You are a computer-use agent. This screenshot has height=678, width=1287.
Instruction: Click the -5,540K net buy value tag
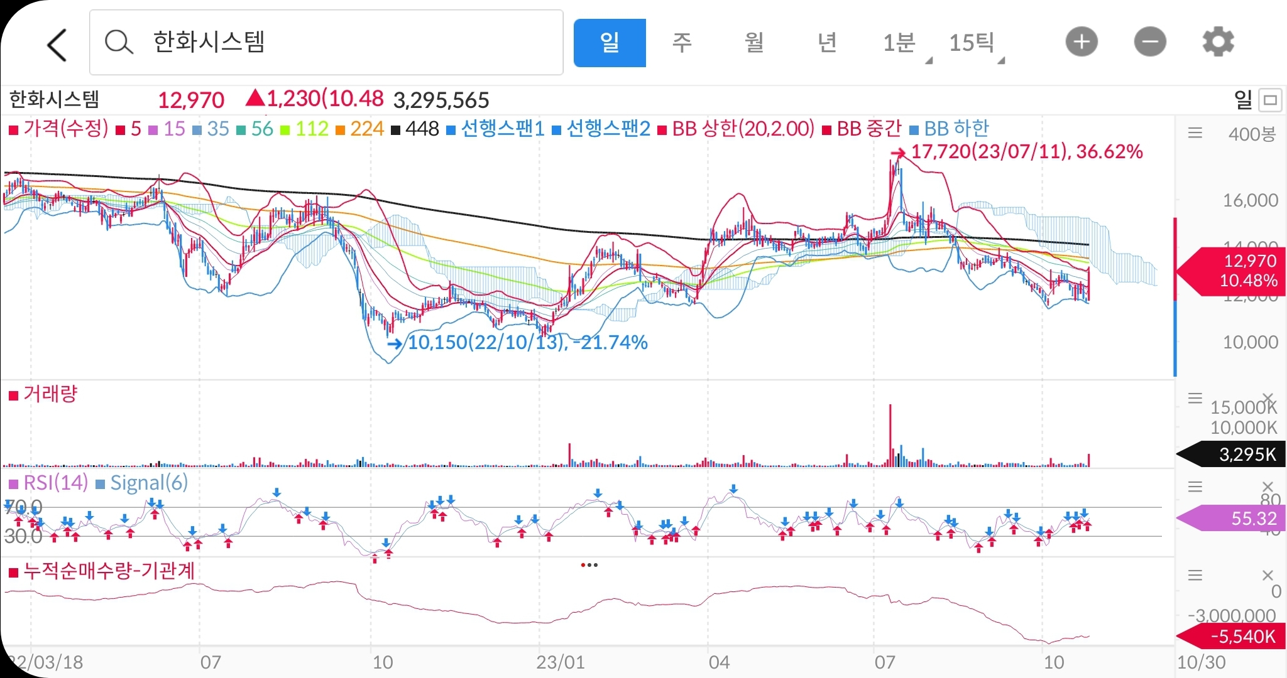(1230, 637)
